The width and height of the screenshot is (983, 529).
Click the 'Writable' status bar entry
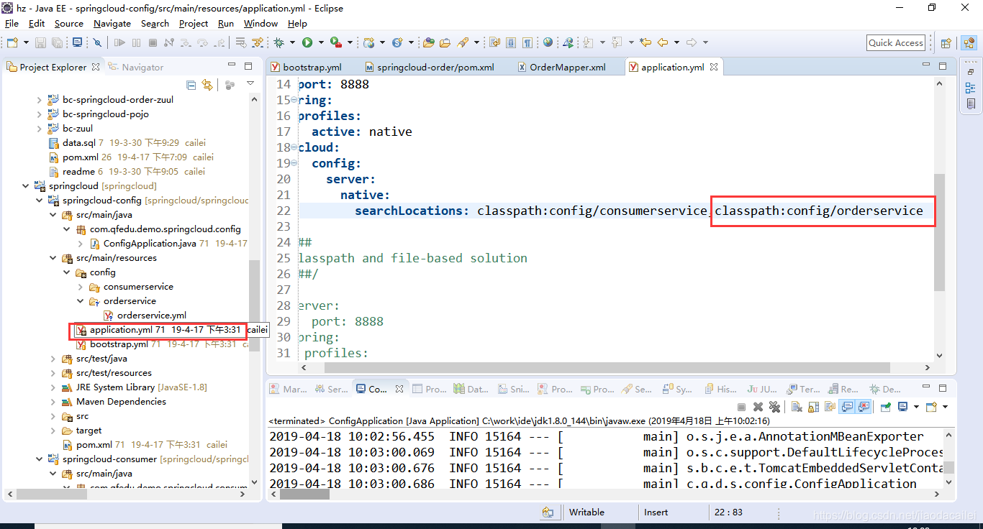point(586,512)
